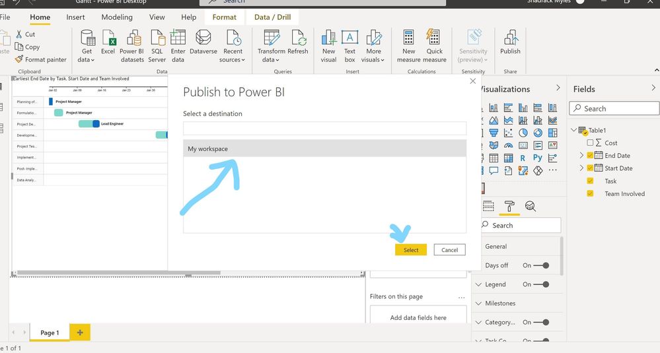Expand the Start Date hierarchy chevron
660x353 pixels.
[581, 168]
